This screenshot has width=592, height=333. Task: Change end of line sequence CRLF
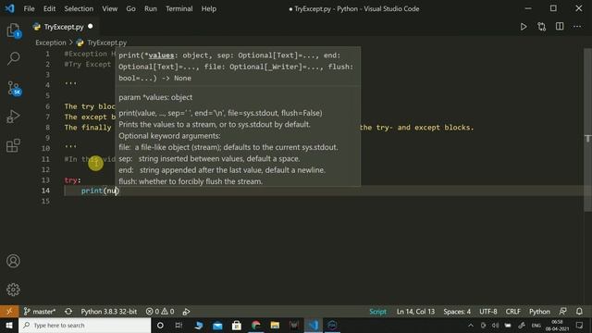(512, 312)
